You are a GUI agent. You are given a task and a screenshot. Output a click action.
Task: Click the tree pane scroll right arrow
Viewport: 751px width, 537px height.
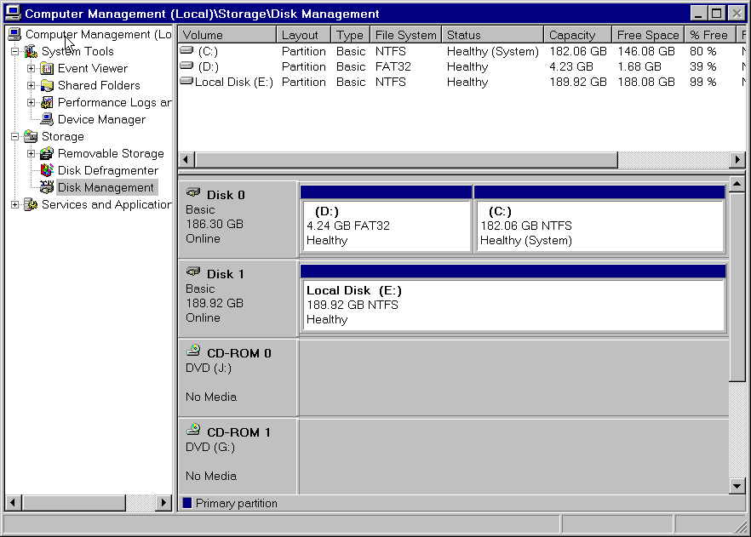(x=163, y=503)
